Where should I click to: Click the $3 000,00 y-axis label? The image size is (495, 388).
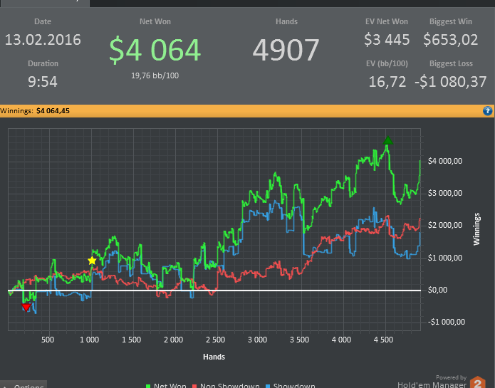[x=445, y=193]
